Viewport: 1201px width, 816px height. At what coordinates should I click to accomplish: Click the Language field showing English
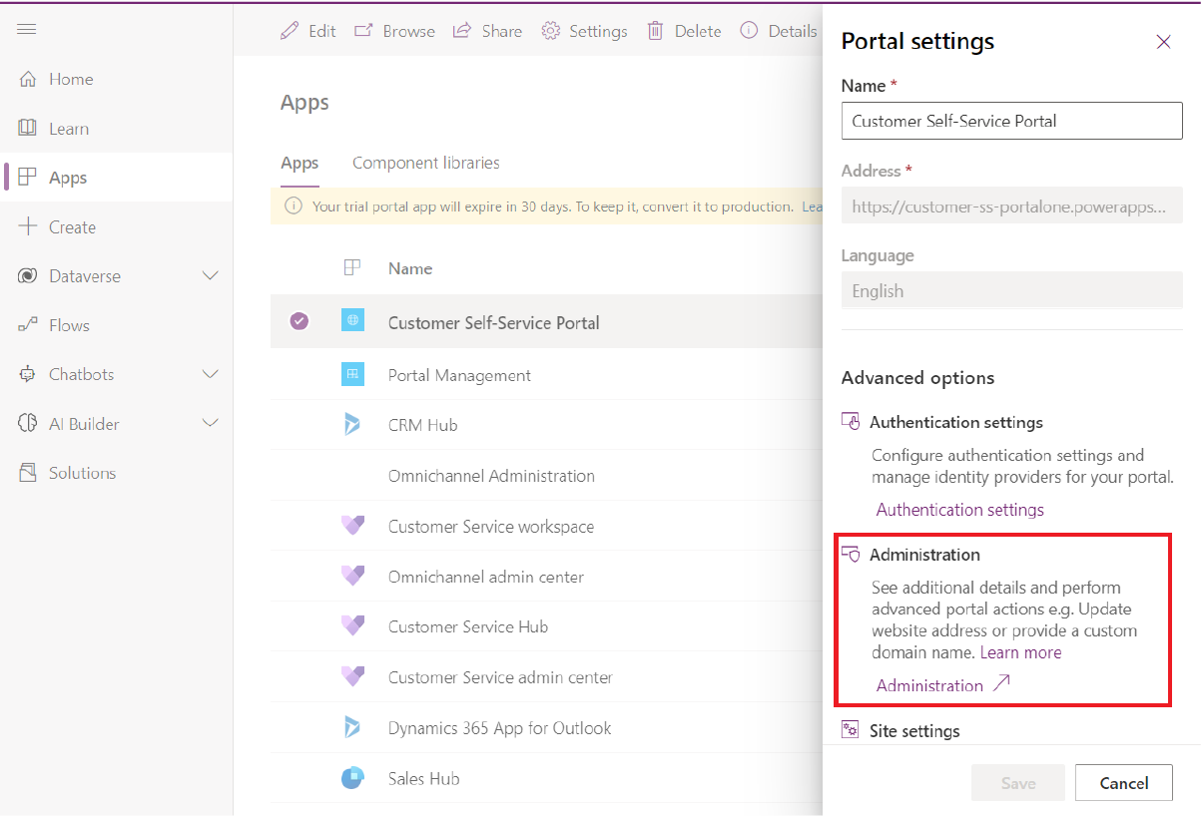tap(1012, 291)
